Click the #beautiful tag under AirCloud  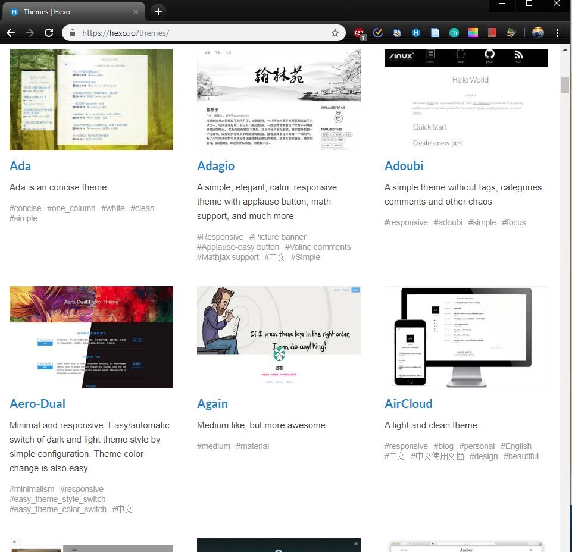tap(521, 456)
